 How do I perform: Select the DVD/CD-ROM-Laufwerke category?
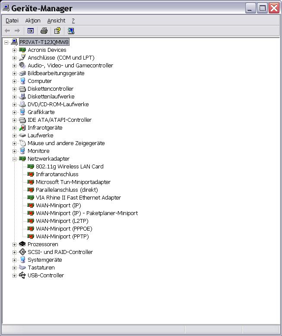[58, 104]
